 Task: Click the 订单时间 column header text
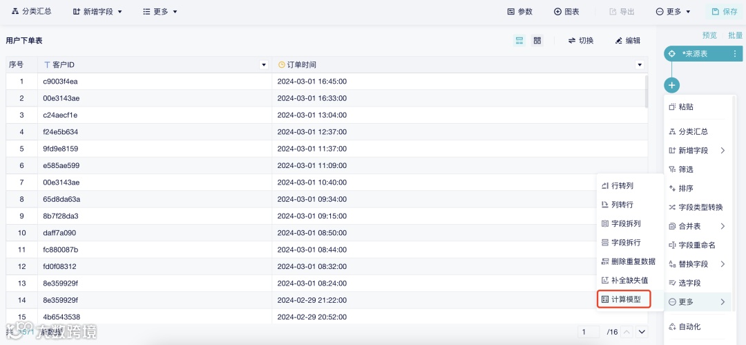tap(302, 64)
